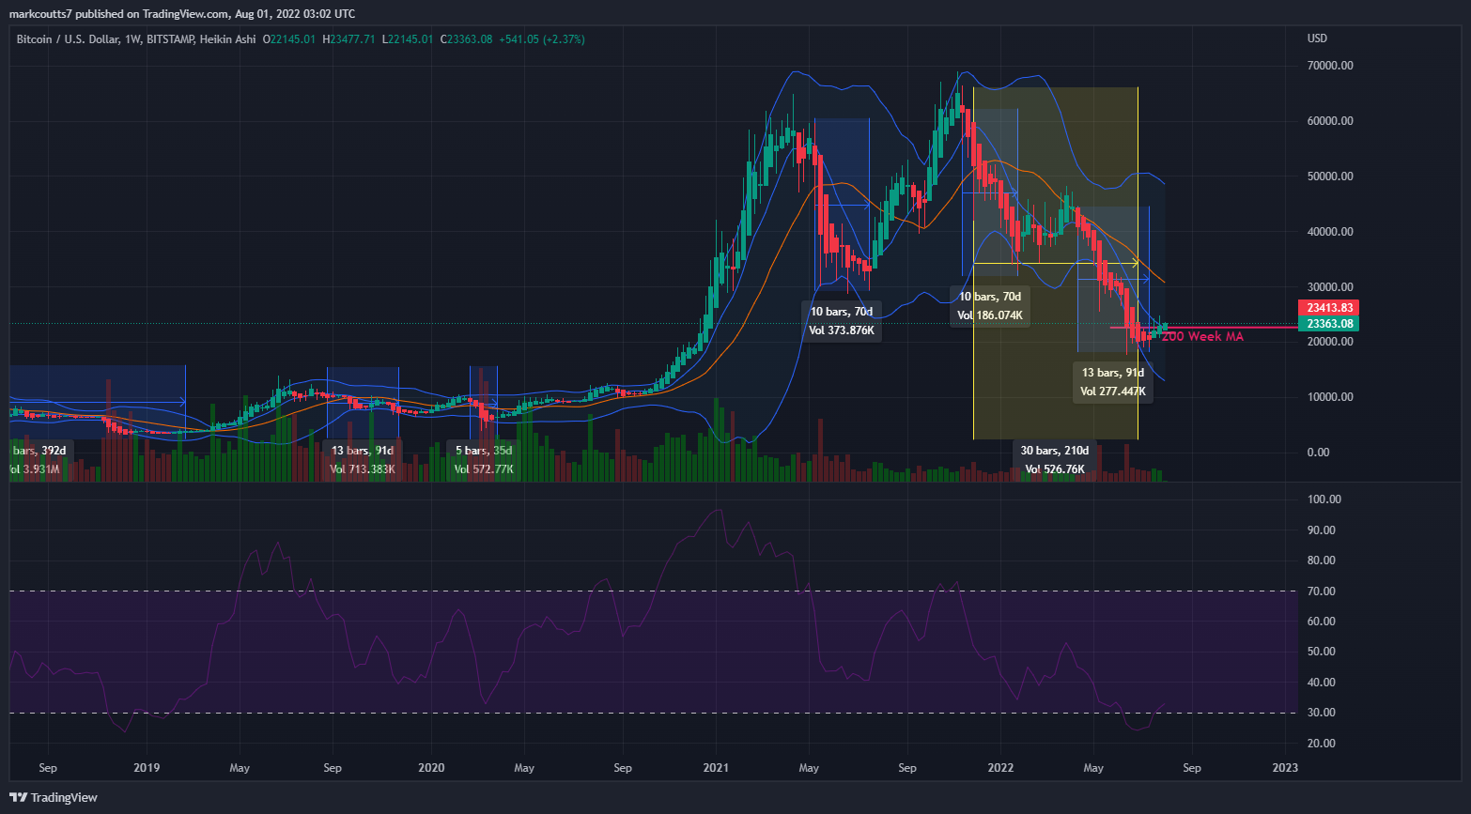
Task: Select the 5 bars, 35d measurement label
Action: (484, 460)
